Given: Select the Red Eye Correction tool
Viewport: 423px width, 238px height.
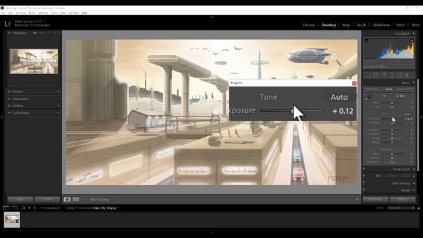Looking at the screenshot, I should (384, 75).
